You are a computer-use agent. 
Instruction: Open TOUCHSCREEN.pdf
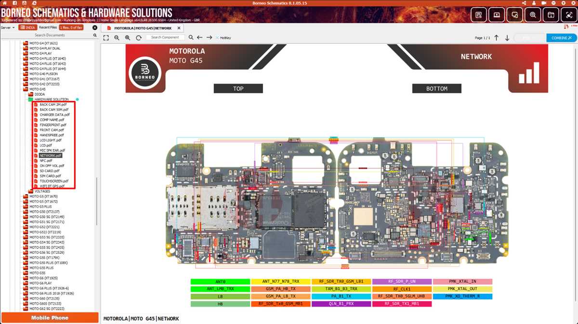(54, 181)
